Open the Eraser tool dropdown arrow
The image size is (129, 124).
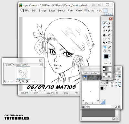pyautogui.click(x=111, y=23)
